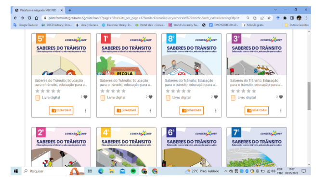The height and width of the screenshot is (184, 327).
Task: Like the 5º Saberes do Trânsito book
Action: [86, 97]
